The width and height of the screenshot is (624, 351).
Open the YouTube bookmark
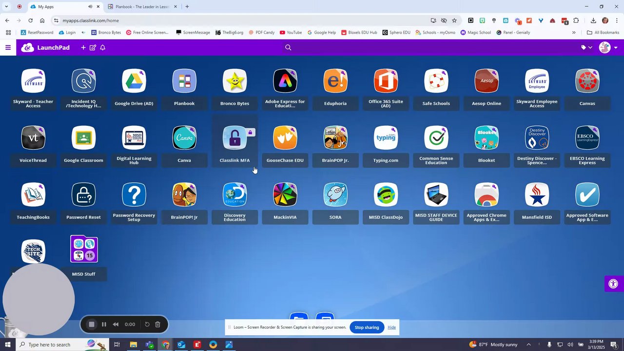[x=291, y=33]
